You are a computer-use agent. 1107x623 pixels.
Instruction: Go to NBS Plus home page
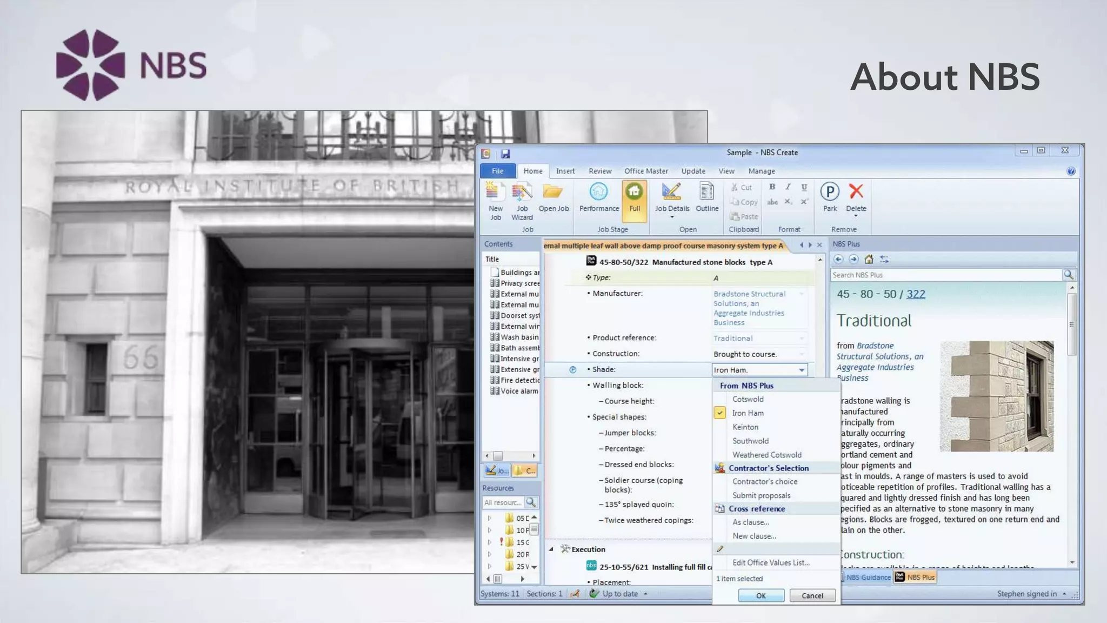[x=869, y=259]
